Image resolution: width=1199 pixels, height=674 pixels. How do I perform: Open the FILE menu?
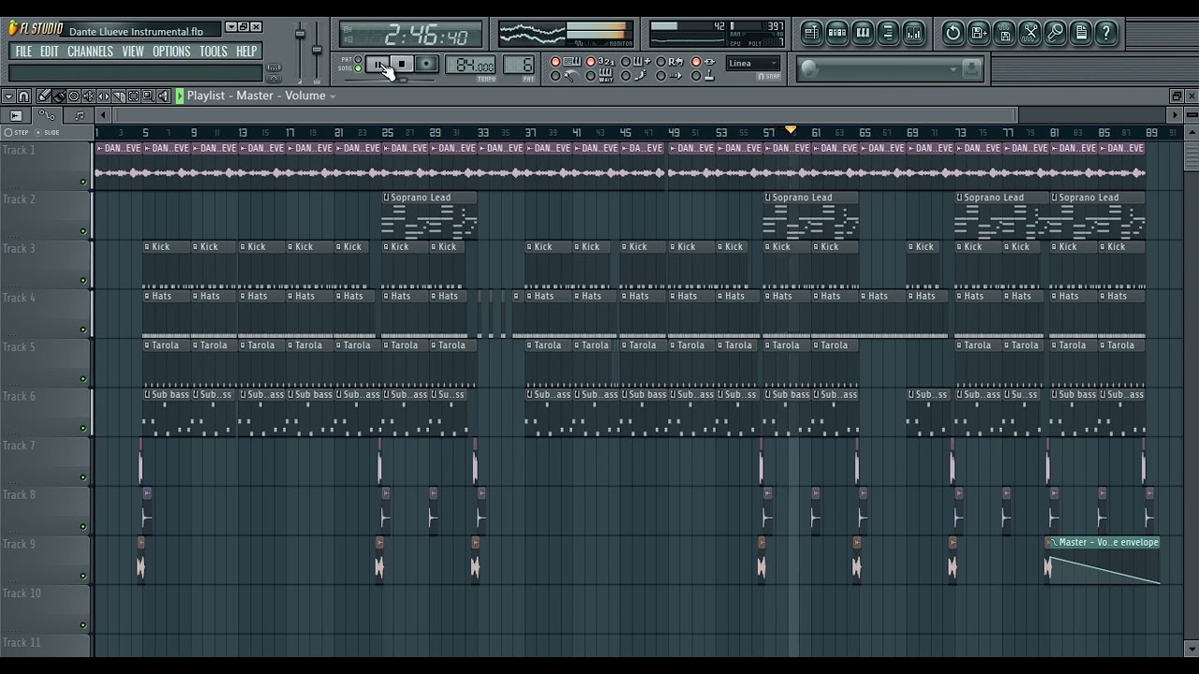pos(23,51)
